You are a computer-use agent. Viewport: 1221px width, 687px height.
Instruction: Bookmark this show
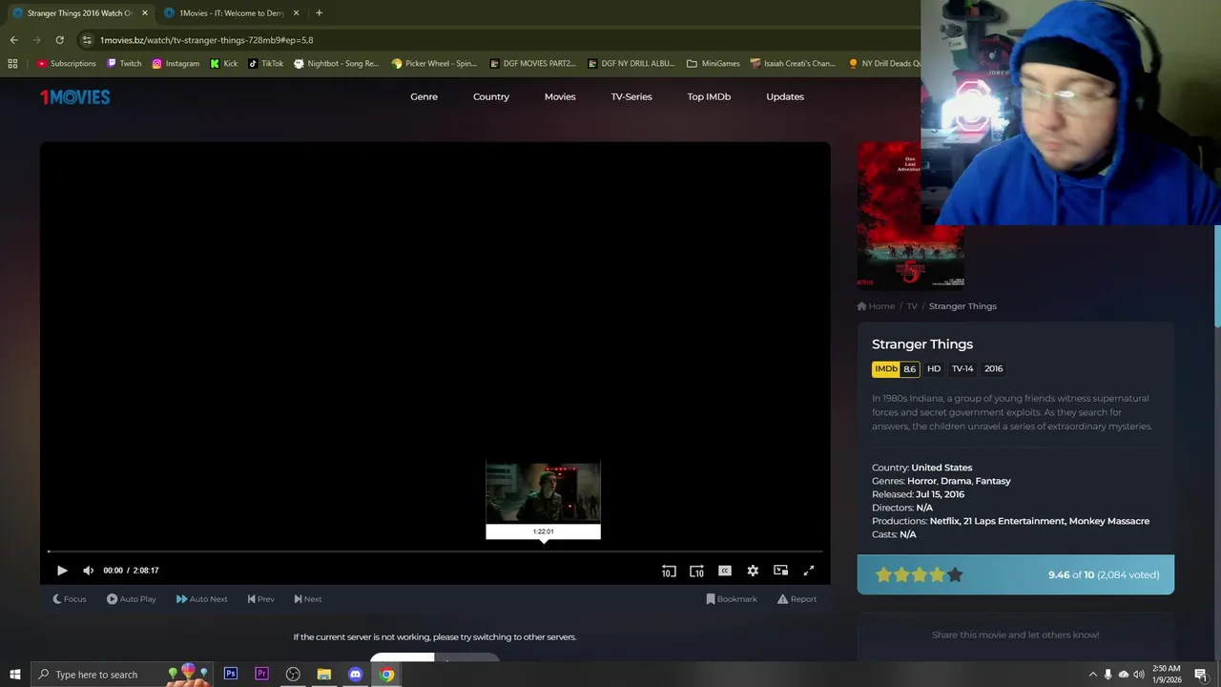click(x=732, y=599)
